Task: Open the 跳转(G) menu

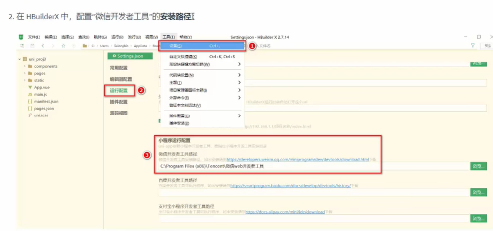Action: pos(100,37)
